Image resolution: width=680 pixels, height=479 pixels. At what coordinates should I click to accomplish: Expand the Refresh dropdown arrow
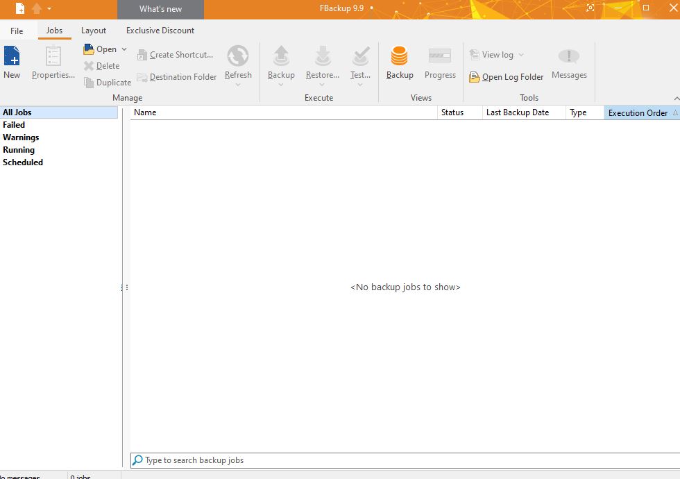[237, 84]
